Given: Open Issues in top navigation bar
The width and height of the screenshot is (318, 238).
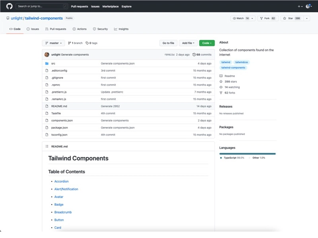Looking at the screenshot, I should pyautogui.click(x=95, y=6).
